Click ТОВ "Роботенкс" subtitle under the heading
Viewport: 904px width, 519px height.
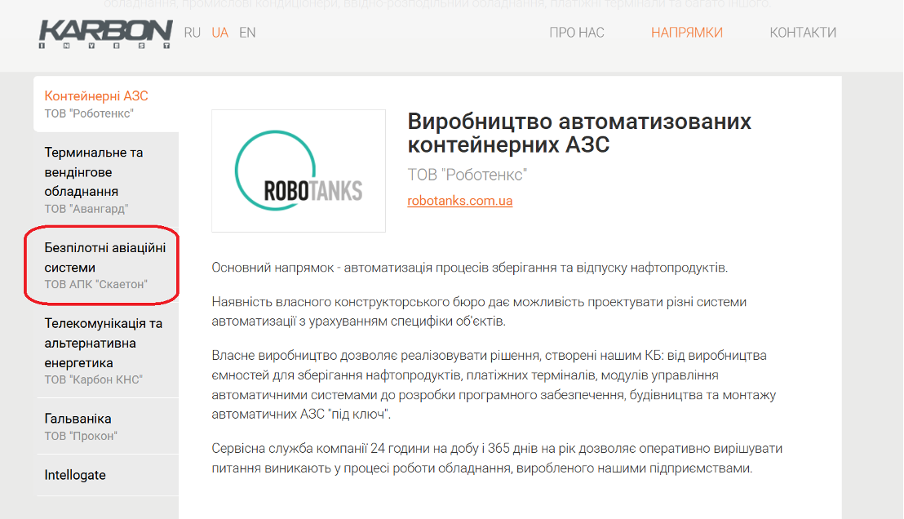click(468, 175)
